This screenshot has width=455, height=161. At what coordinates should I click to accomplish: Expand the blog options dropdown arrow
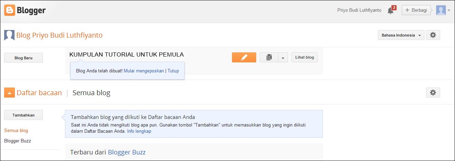(x=283, y=58)
